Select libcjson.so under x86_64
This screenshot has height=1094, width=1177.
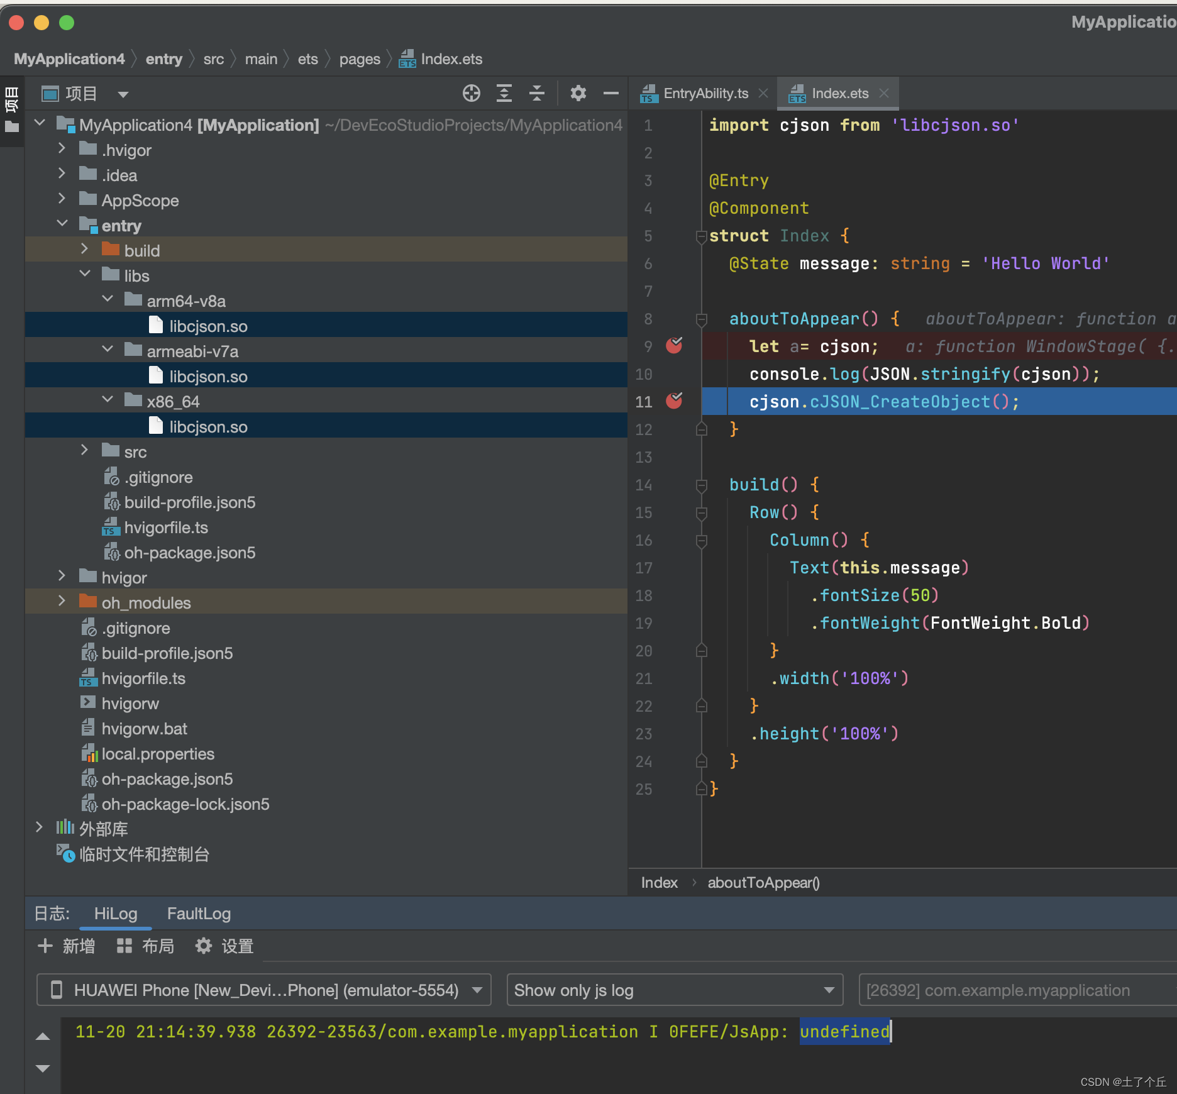pos(326,426)
